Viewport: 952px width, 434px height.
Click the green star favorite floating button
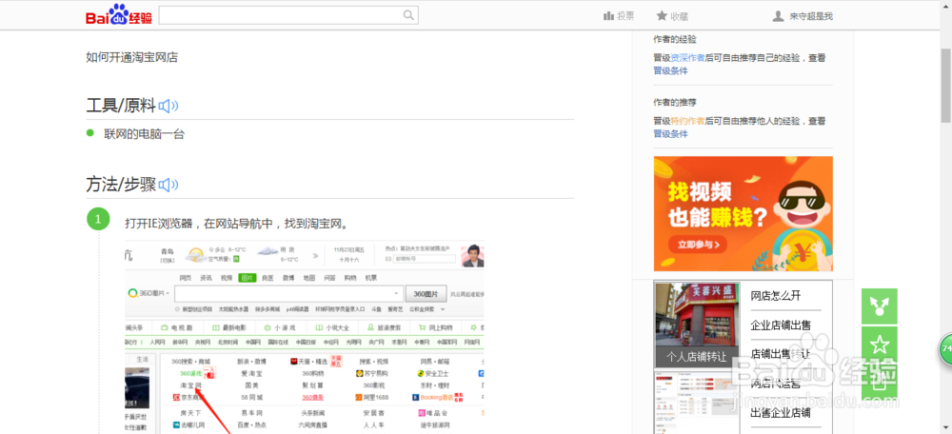click(x=879, y=345)
